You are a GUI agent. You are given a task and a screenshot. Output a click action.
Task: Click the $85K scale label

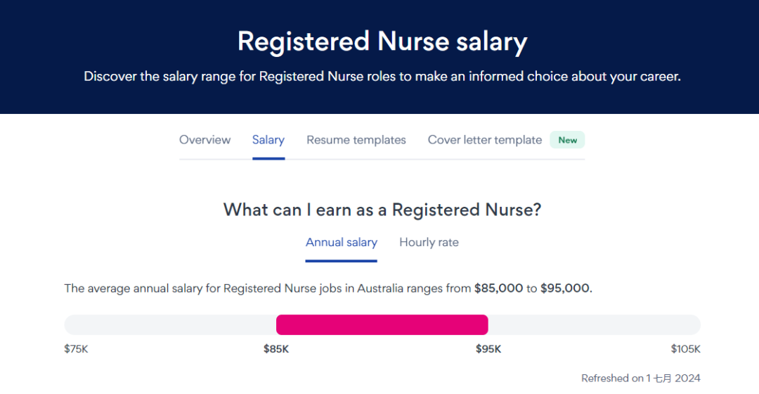[x=276, y=349]
